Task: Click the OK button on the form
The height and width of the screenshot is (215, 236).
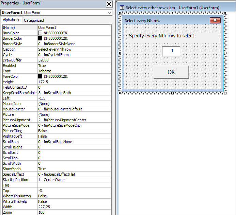Action: click(x=171, y=72)
